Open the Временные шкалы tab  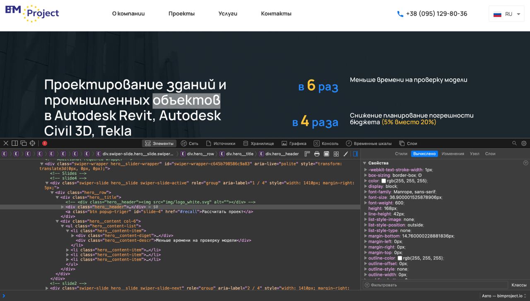click(x=369, y=143)
